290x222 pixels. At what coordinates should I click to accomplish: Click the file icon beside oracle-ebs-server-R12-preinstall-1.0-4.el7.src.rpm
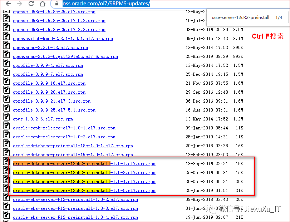[x=6, y=215]
